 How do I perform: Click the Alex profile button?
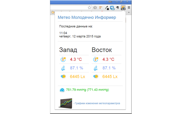click(110, 1)
